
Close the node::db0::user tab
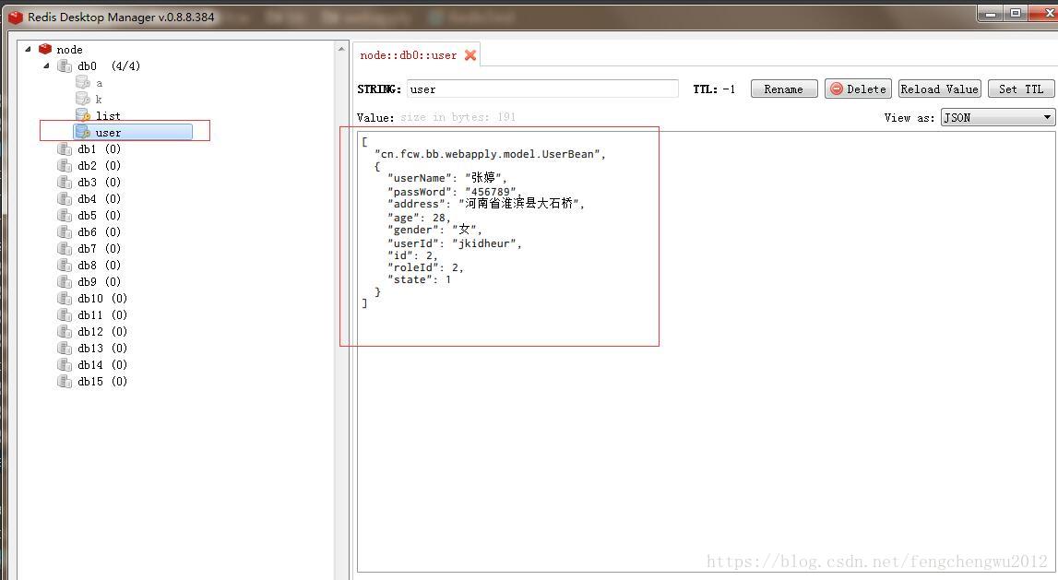470,55
